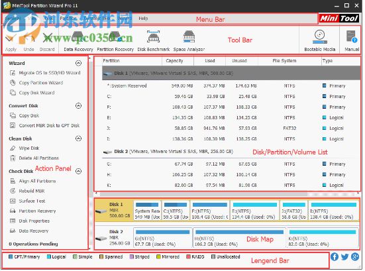Screen dimensions: 365x271
Task: Click the RAID5 legend color swatch
Action: (x=188, y=257)
